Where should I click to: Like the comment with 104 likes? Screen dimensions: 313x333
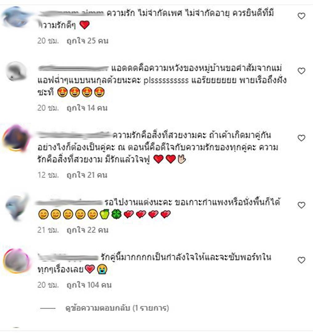(301, 260)
